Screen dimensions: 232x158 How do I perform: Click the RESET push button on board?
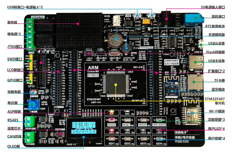(127, 120)
